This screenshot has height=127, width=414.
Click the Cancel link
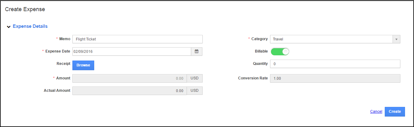(376, 112)
